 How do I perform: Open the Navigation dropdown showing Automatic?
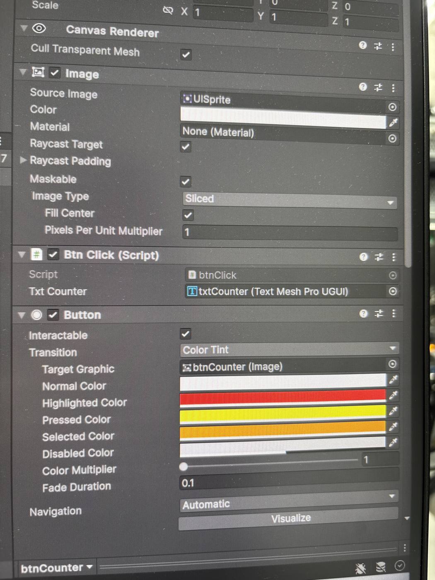[289, 501]
